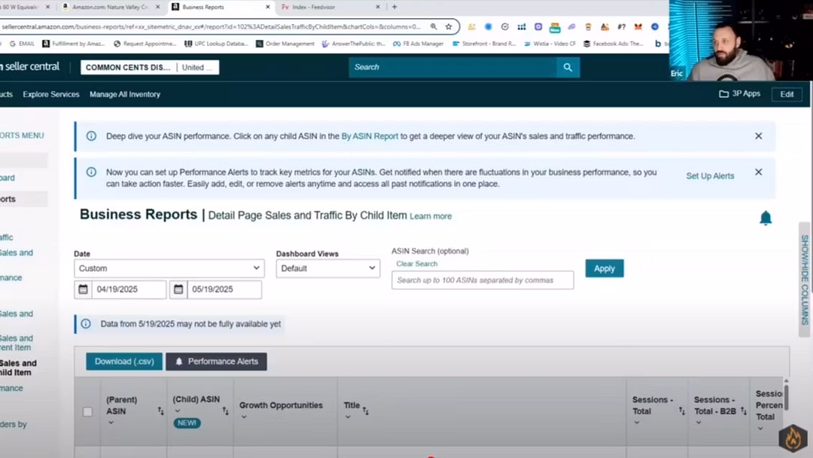This screenshot has height=458, width=813.
Task: Click the Set Up Alerts link
Action: click(710, 176)
